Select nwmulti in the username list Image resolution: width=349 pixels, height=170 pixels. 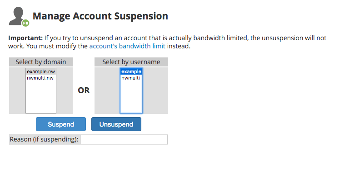[x=131, y=78]
